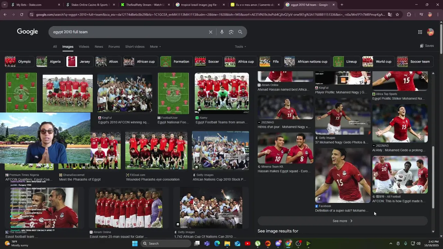The height and width of the screenshot is (249, 443).
Task: Open the Google account profile picture
Action: [x=431, y=32]
